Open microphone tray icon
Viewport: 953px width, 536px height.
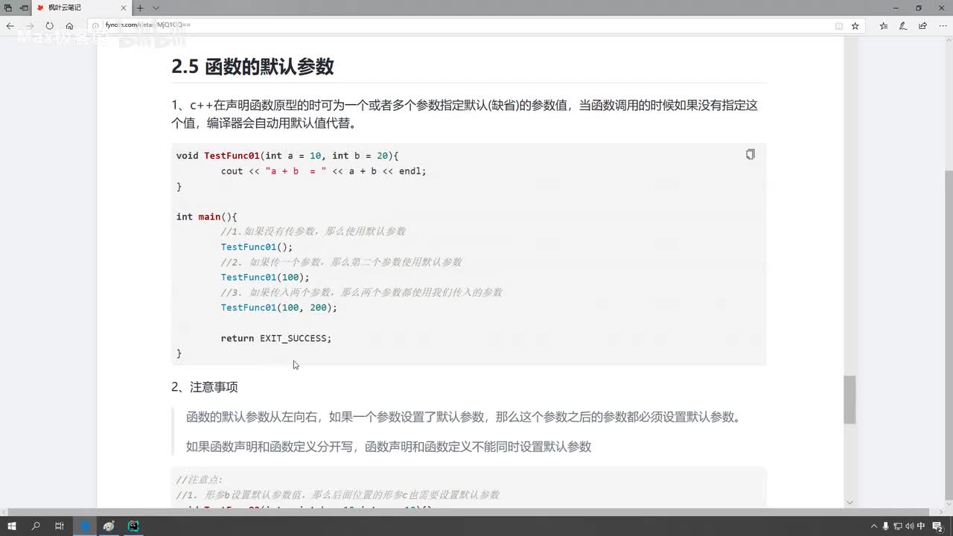click(x=885, y=526)
